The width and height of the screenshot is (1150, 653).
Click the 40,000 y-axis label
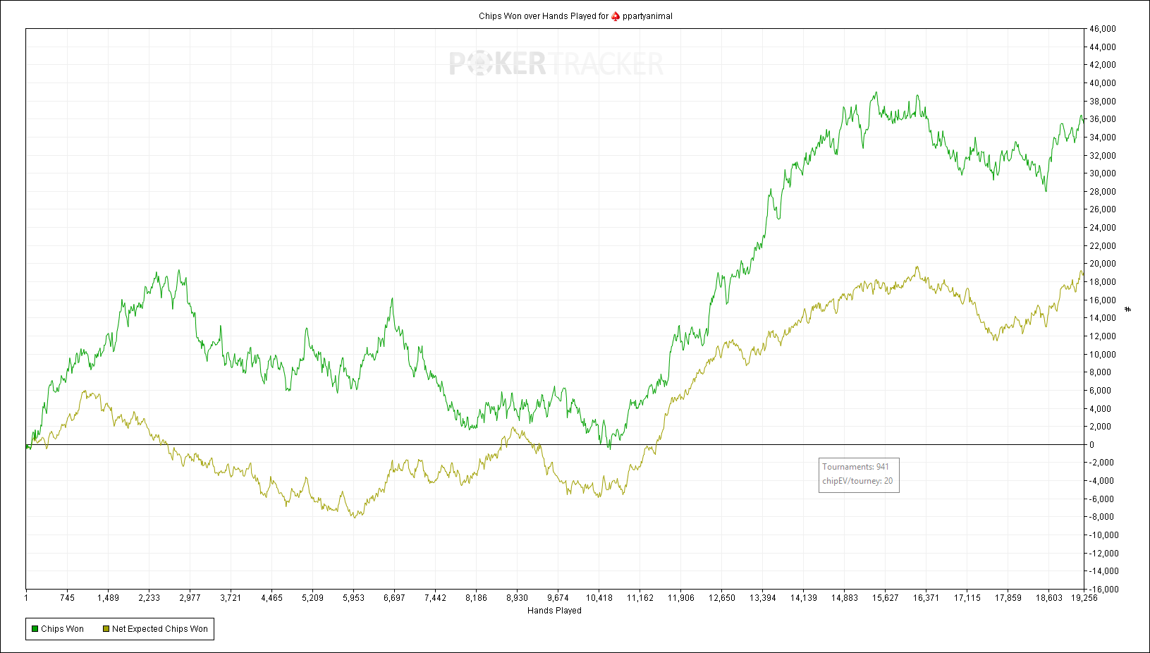pyautogui.click(x=1103, y=83)
